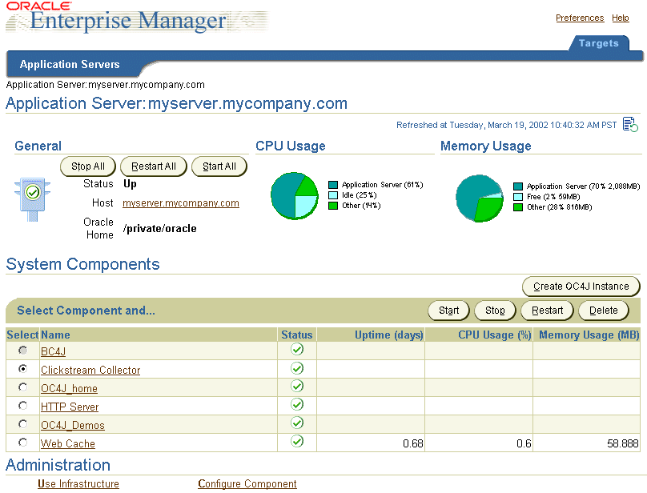The width and height of the screenshot is (647, 493).
Task: Click the Restart All button
Action: click(x=154, y=166)
